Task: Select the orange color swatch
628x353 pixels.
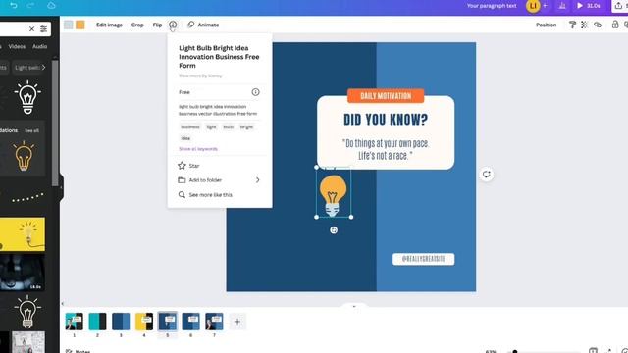Action: tap(80, 25)
